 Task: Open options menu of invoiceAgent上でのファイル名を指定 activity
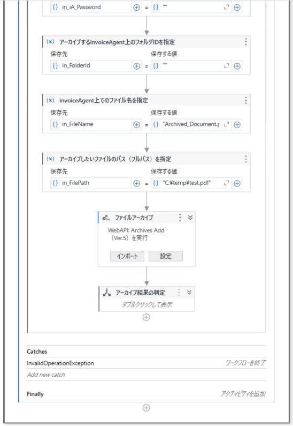(x=246, y=100)
